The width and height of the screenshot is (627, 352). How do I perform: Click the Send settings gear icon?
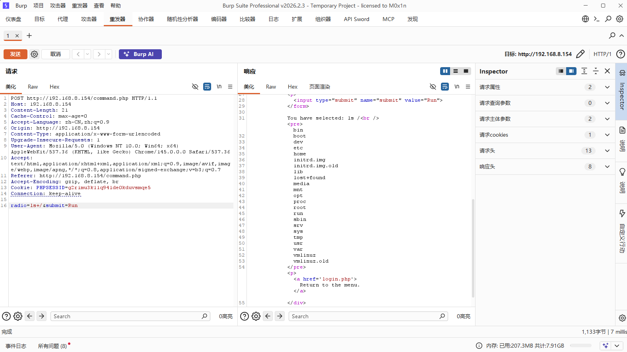click(x=35, y=54)
